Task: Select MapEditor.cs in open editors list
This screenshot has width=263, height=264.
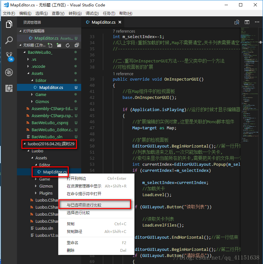Action: [49, 38]
